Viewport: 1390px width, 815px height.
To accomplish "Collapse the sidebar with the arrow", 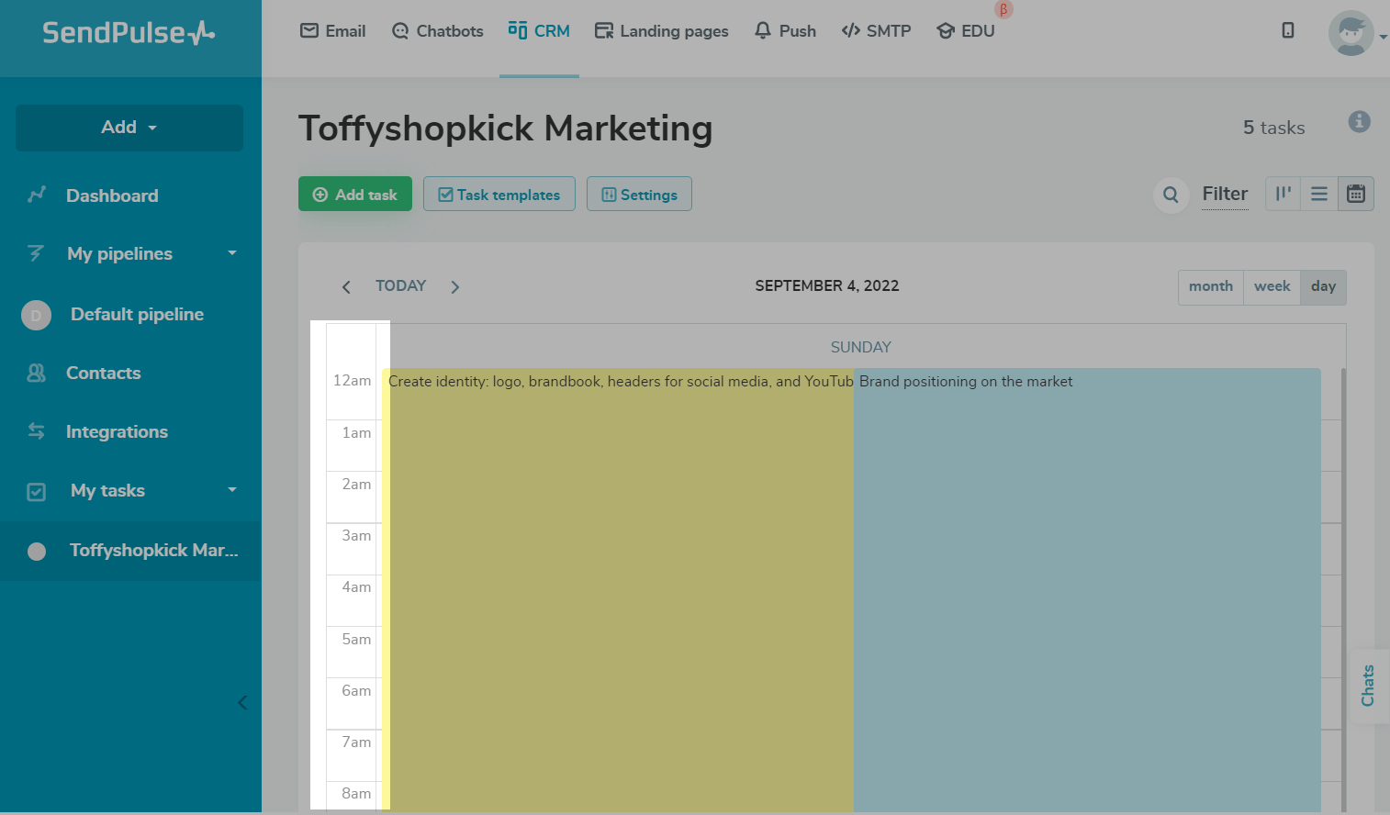I will tap(242, 703).
